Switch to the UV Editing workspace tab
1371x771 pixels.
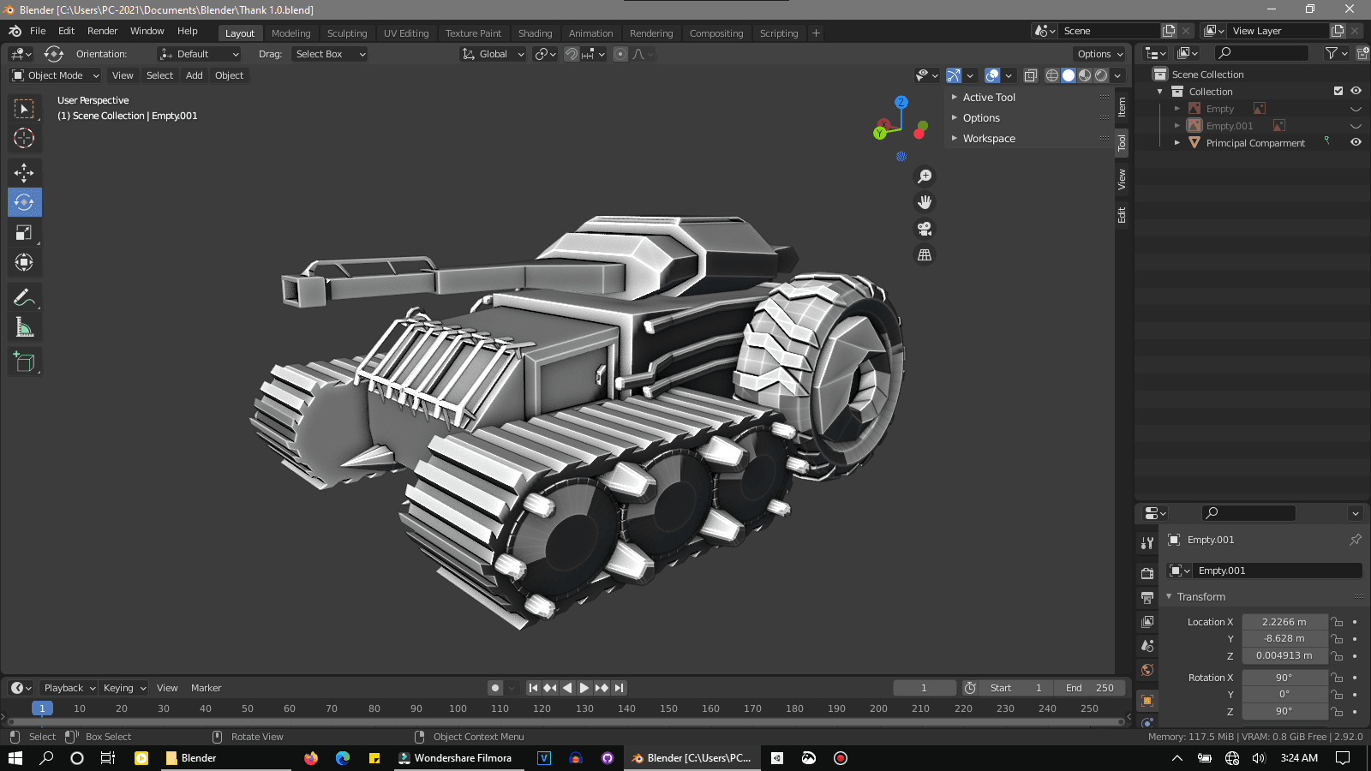(x=406, y=33)
